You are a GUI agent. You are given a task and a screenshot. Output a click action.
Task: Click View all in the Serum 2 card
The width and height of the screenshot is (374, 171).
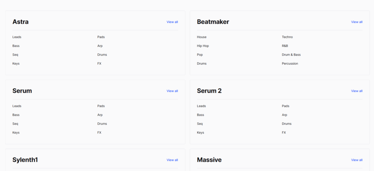357,91
